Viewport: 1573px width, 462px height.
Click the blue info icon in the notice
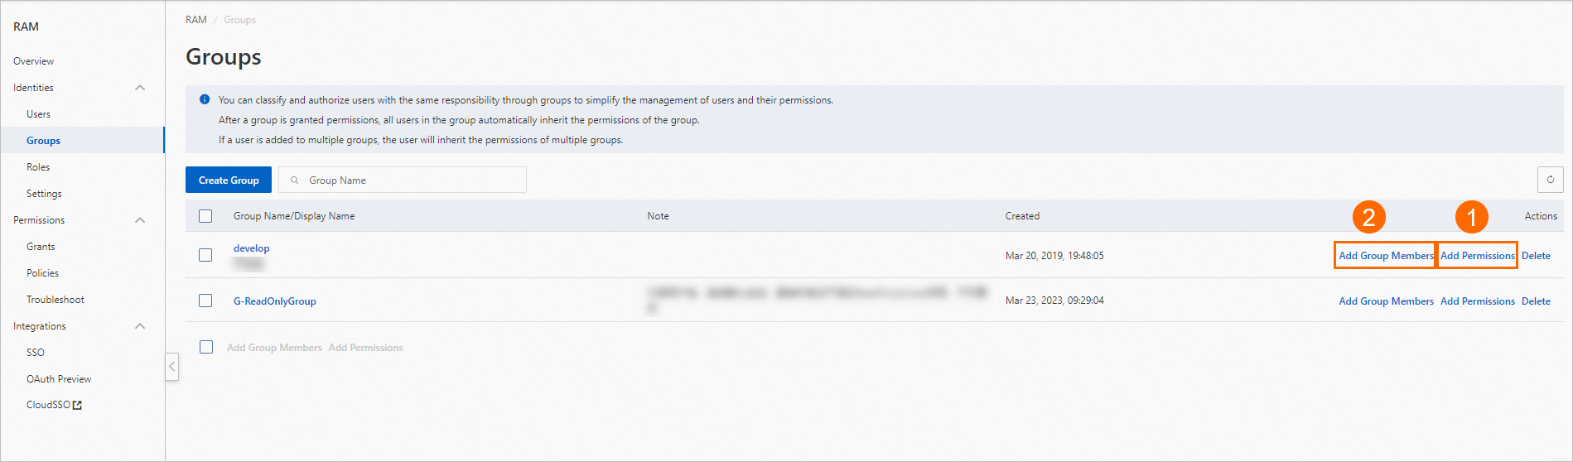click(205, 99)
